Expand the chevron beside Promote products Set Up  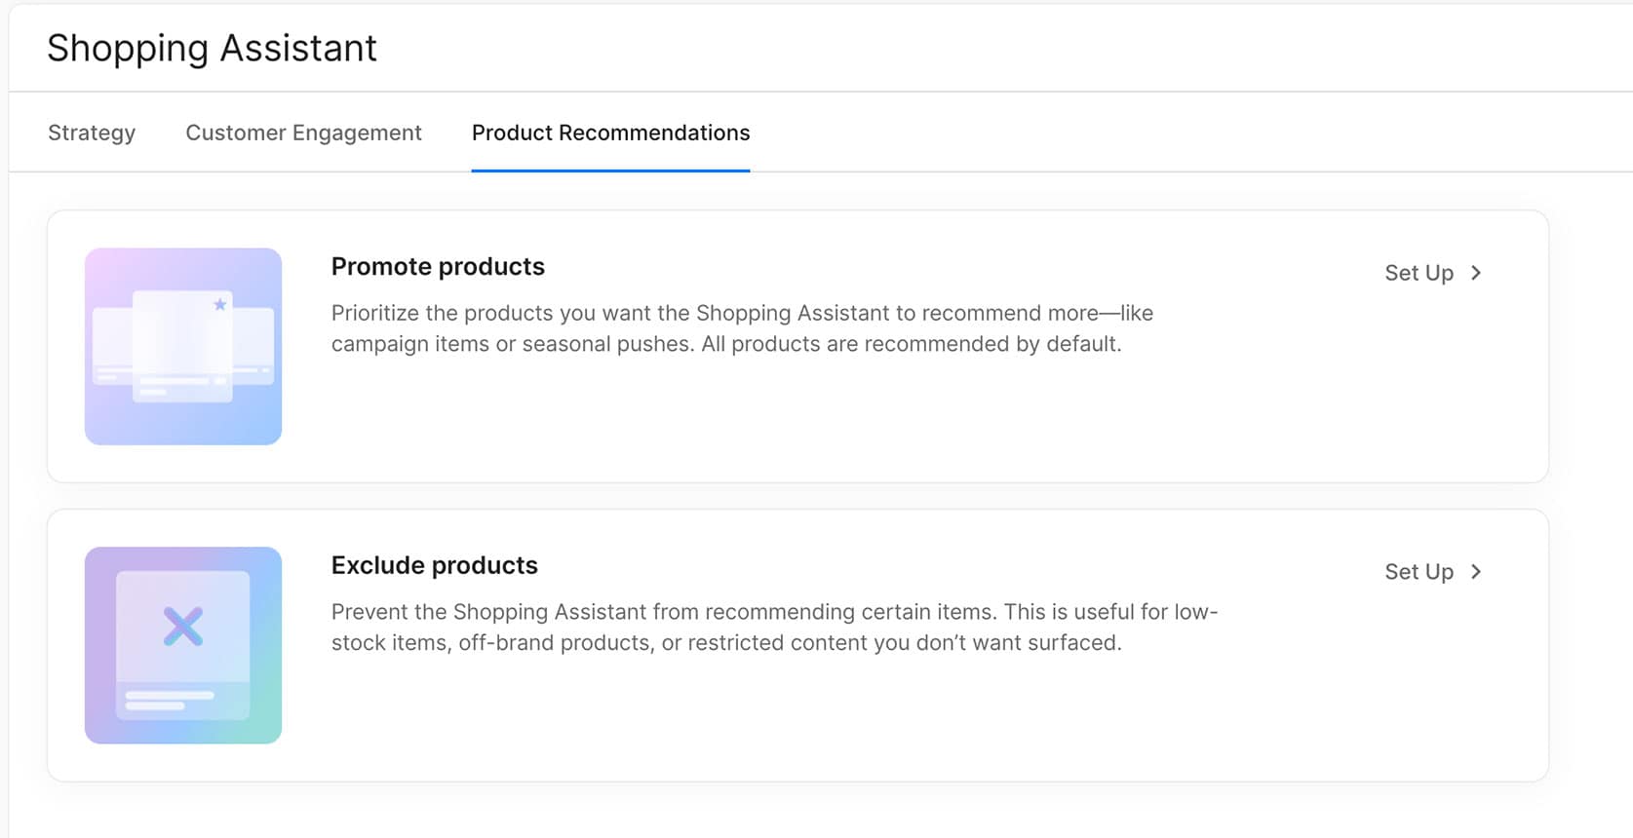pyautogui.click(x=1476, y=273)
